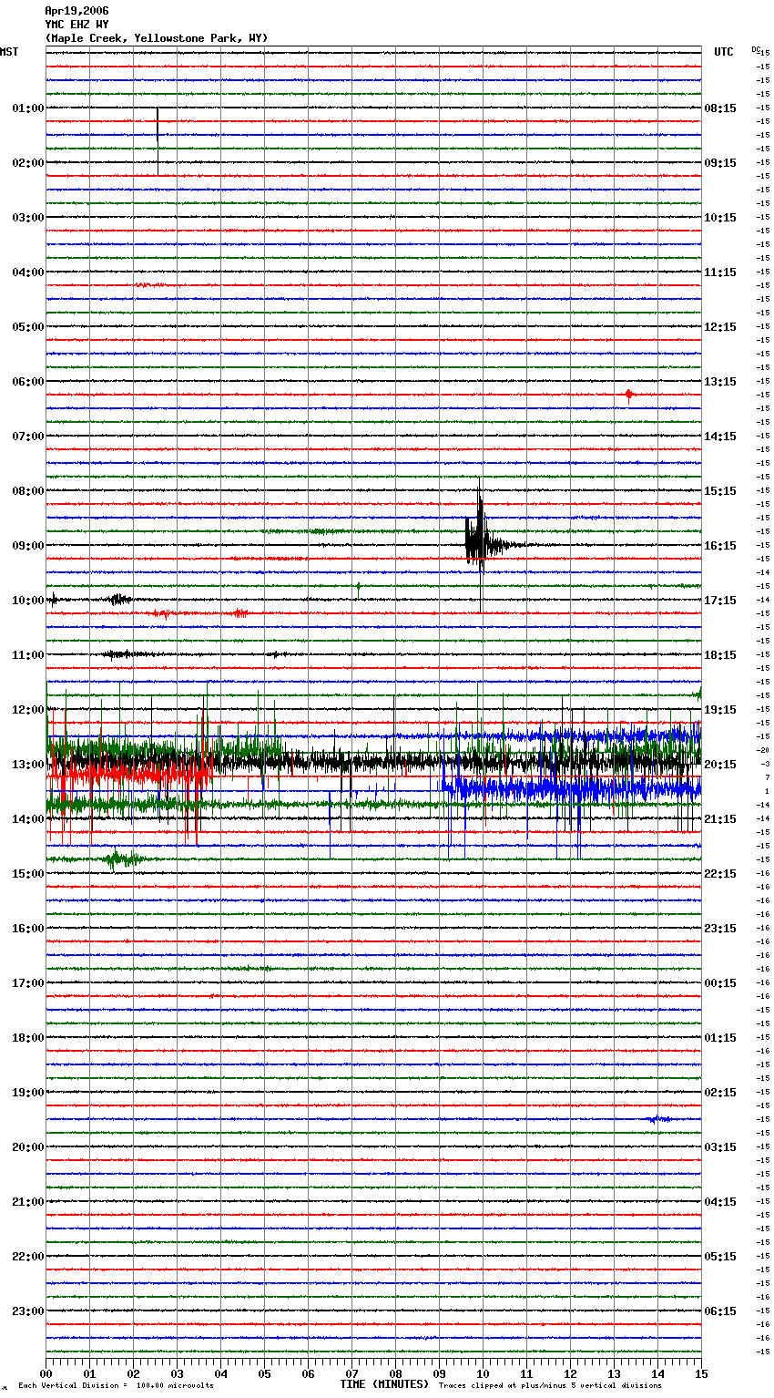Image resolution: width=774 pixels, height=1398 pixels.
Task: Click the "10:15" UTC row label
Action: (x=720, y=218)
